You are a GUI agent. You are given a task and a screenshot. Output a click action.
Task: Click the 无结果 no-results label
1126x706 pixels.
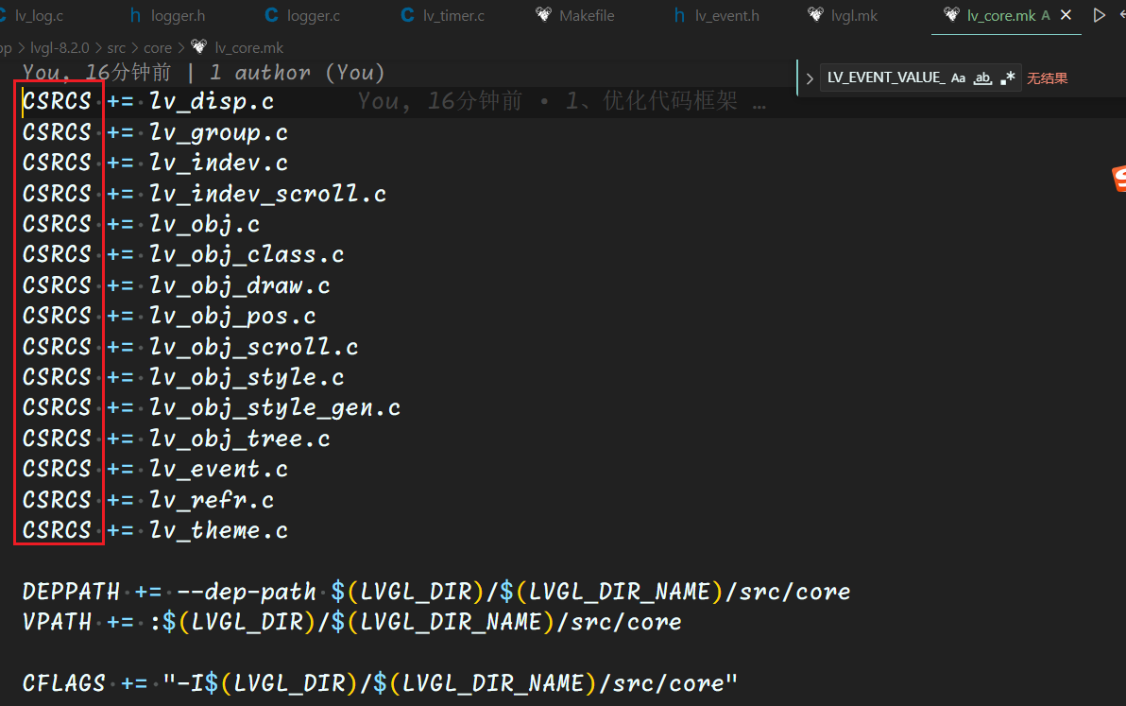[1047, 78]
